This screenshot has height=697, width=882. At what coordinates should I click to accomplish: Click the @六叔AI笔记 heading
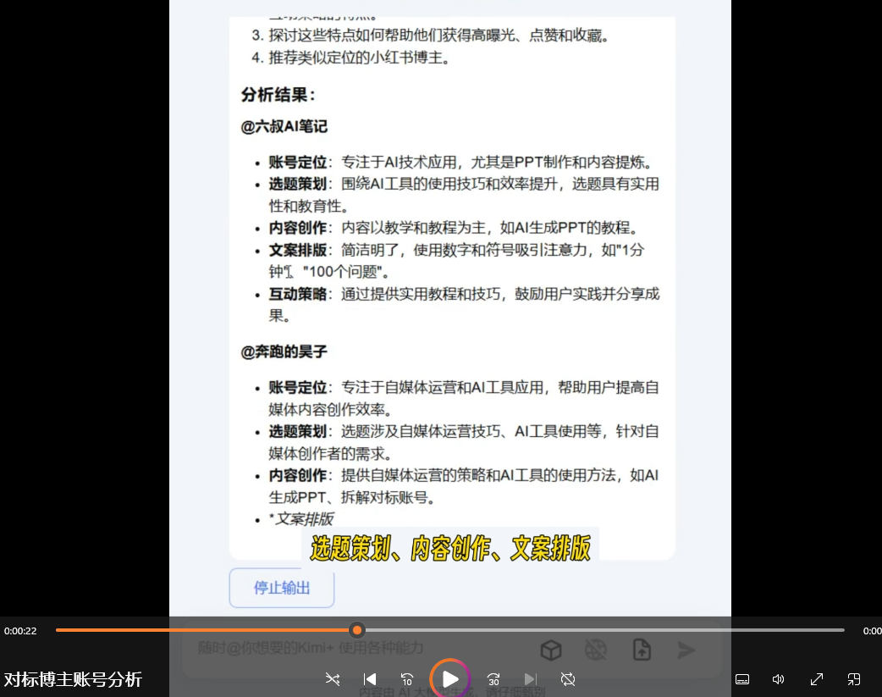coord(284,126)
